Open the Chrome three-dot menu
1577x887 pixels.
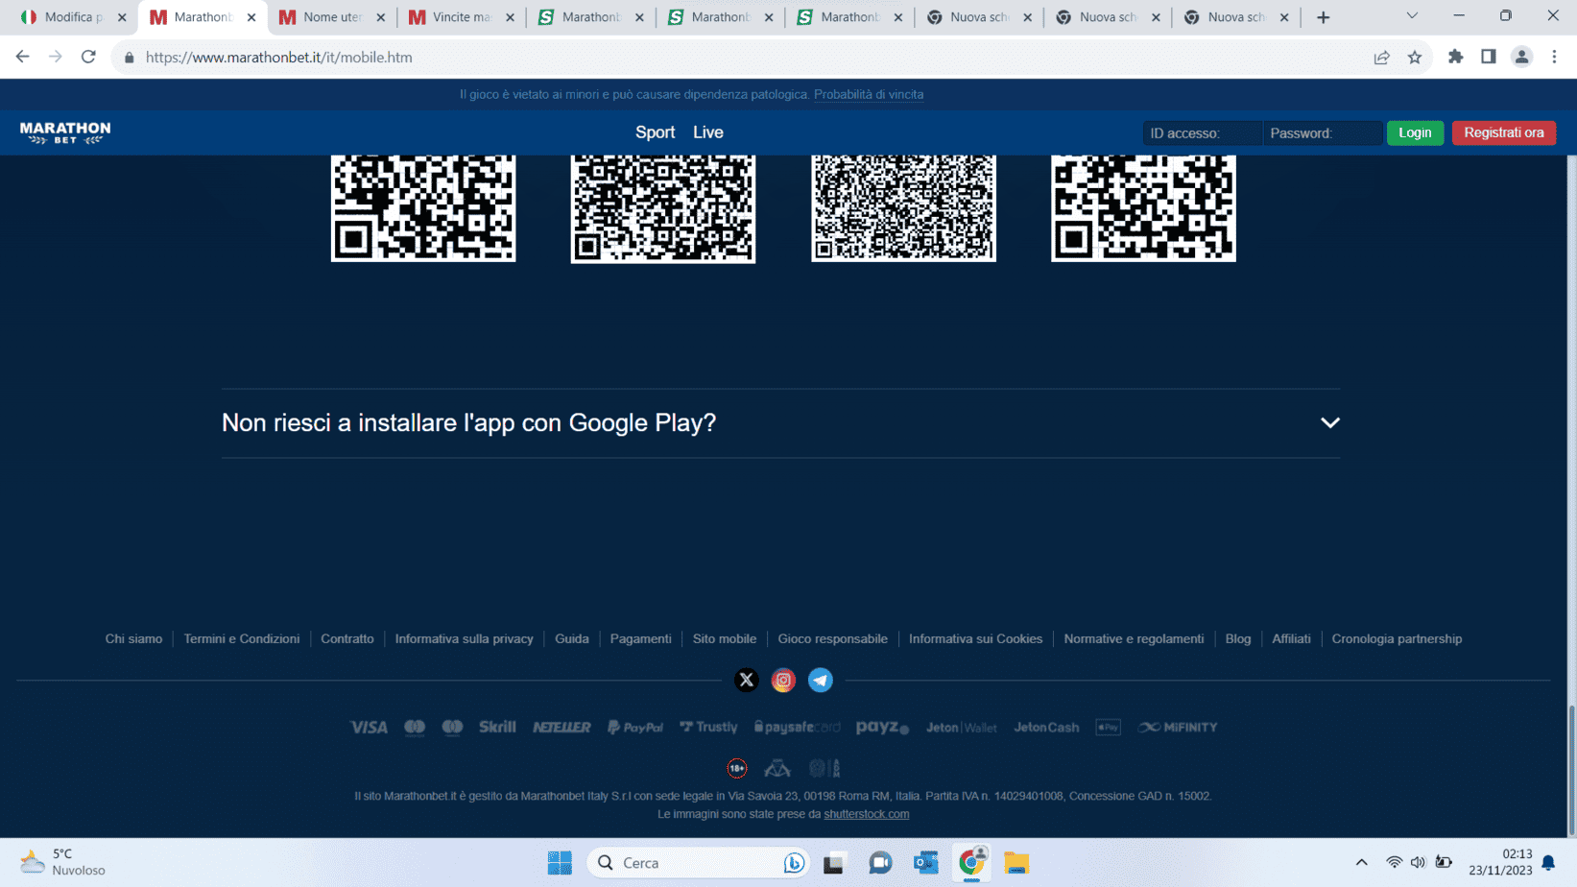[1554, 58]
